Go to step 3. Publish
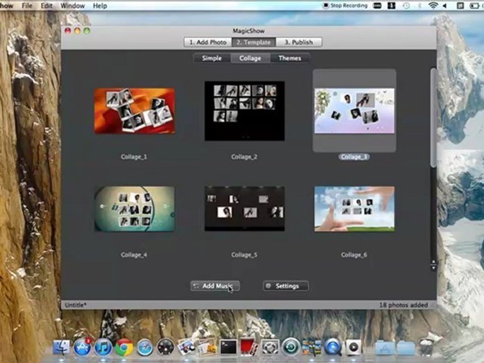The height and width of the screenshot is (363, 484). click(299, 42)
